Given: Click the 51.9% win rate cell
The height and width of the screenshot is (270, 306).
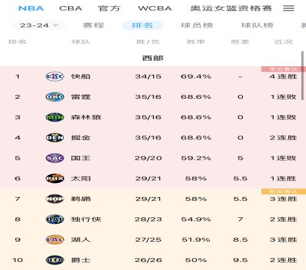Looking at the screenshot, I should 196,240.
